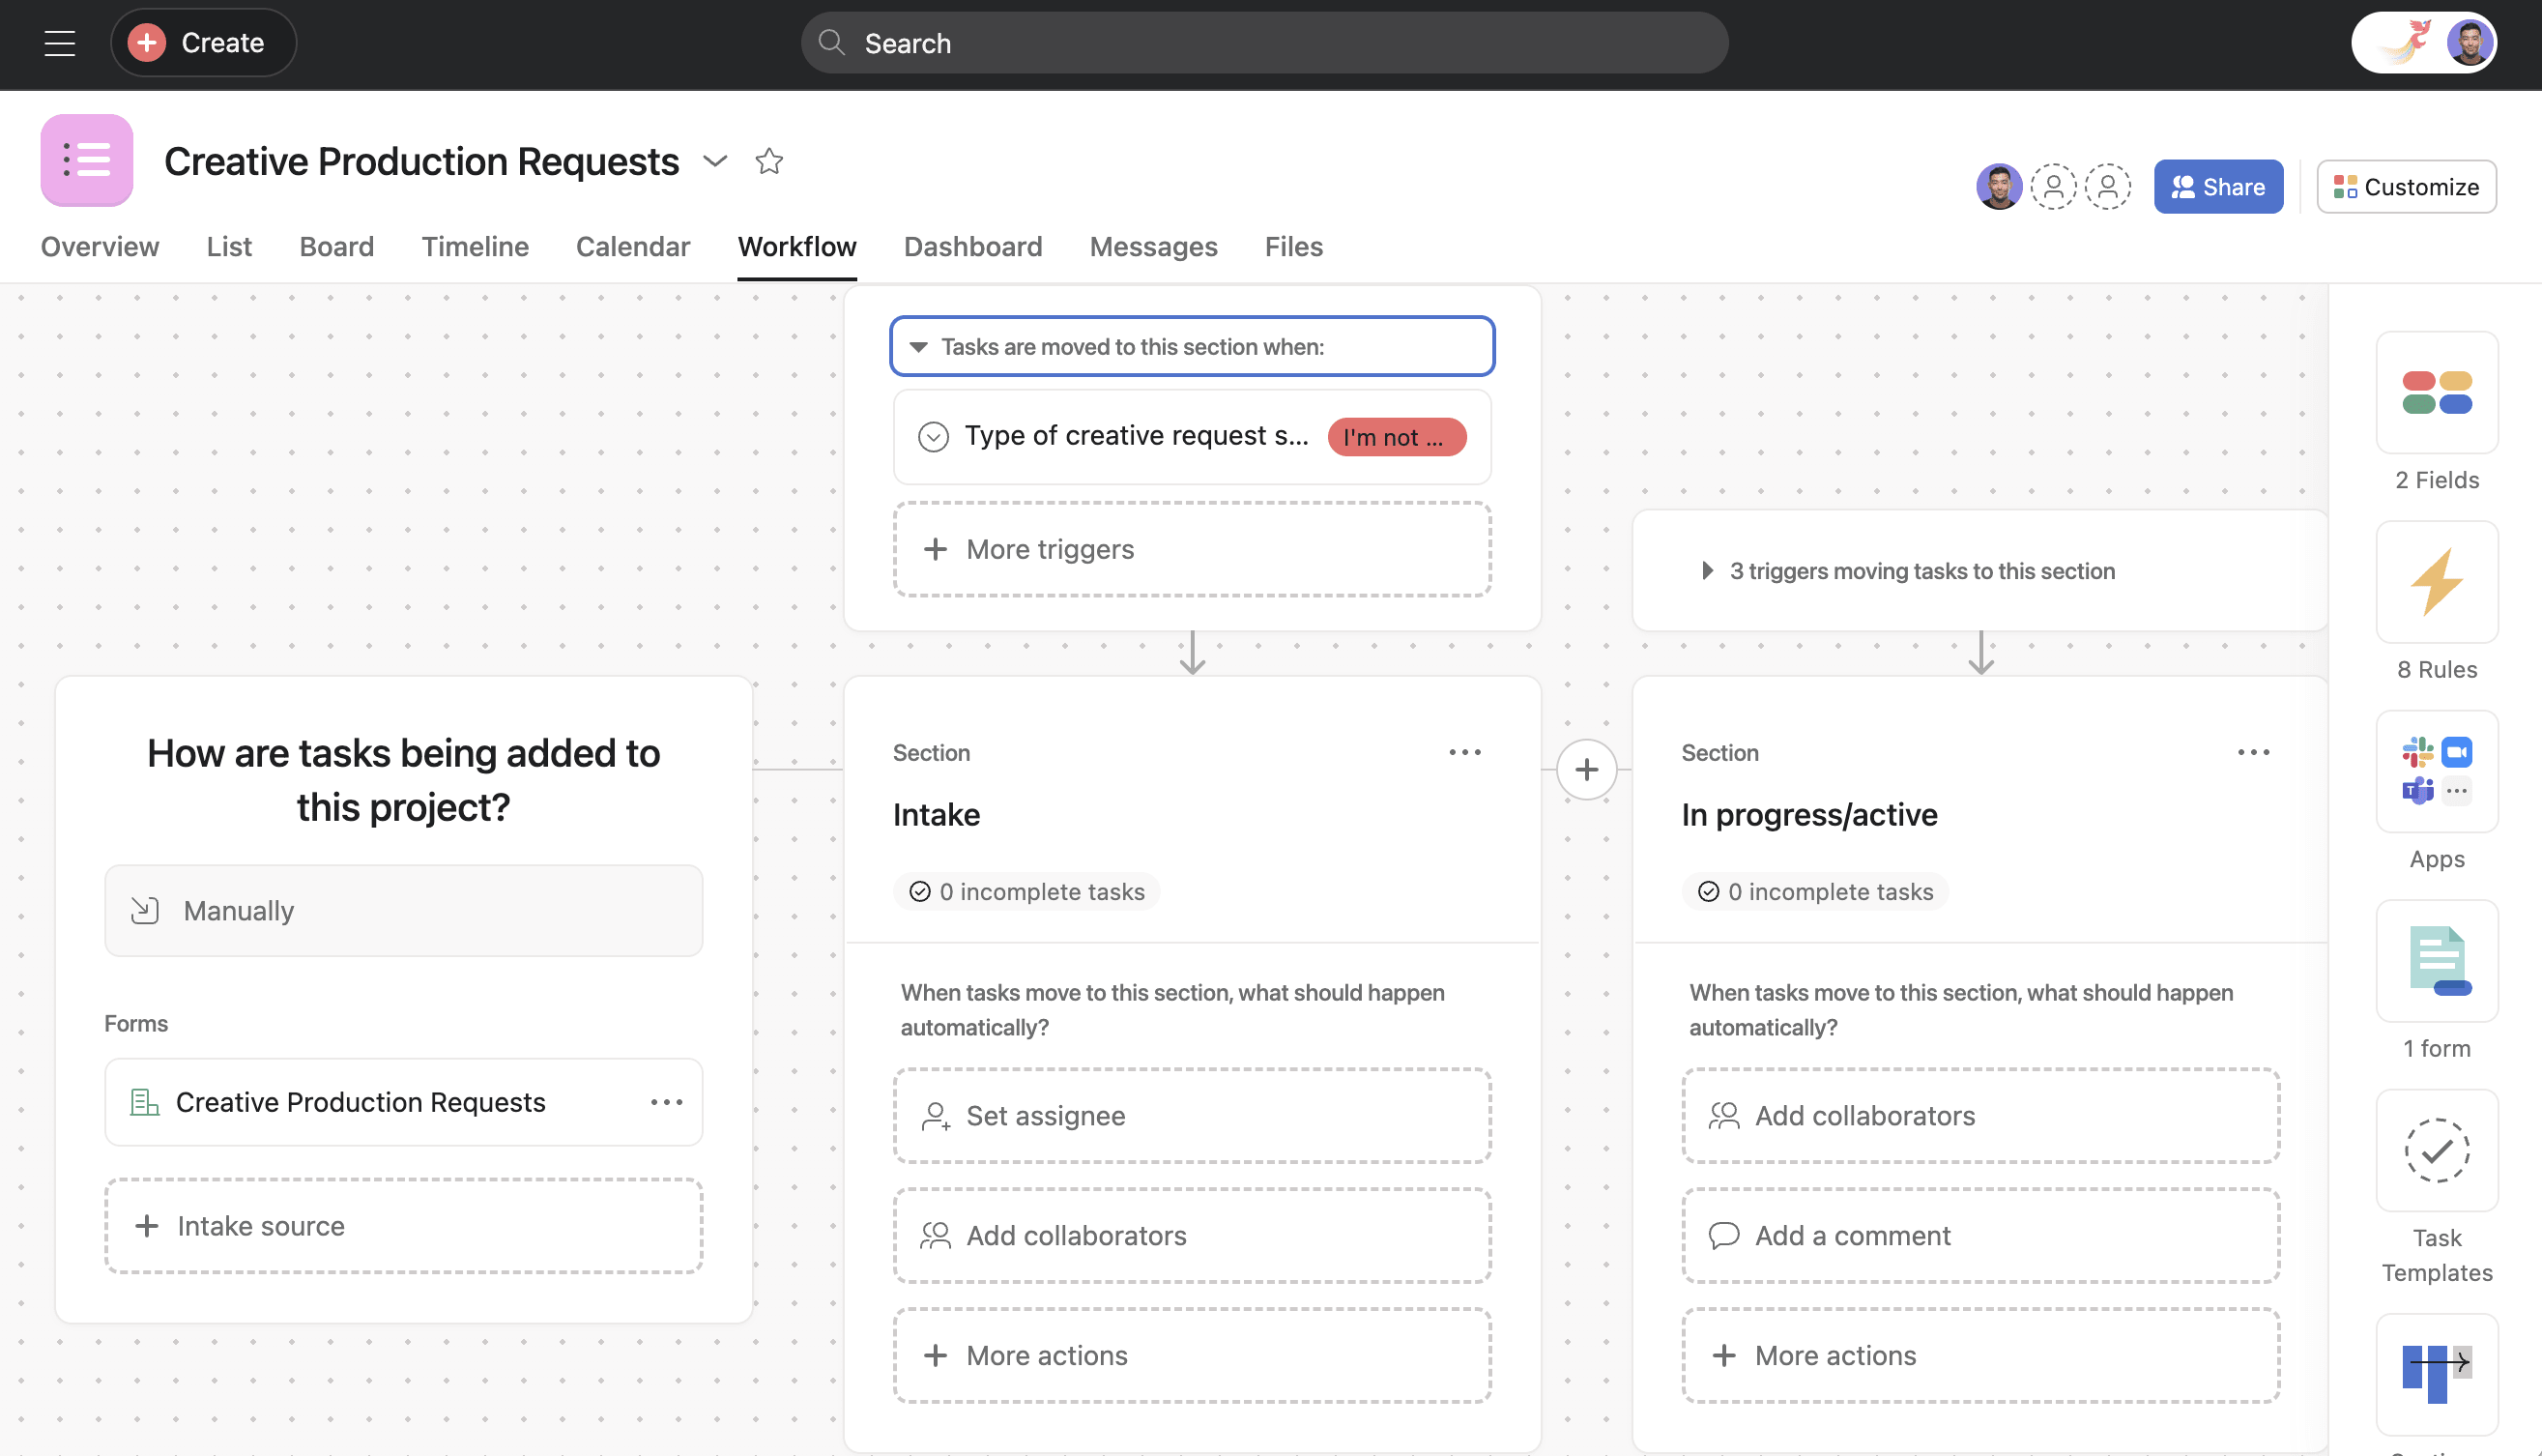Click the pink project list icon
This screenshot has width=2542, height=1456.
87,160
